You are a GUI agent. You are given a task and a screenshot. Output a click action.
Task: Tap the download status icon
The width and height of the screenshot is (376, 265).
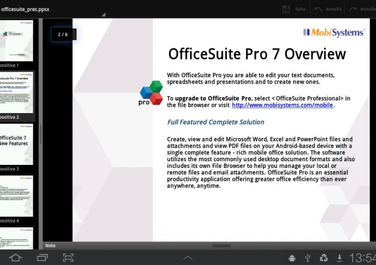(339, 258)
